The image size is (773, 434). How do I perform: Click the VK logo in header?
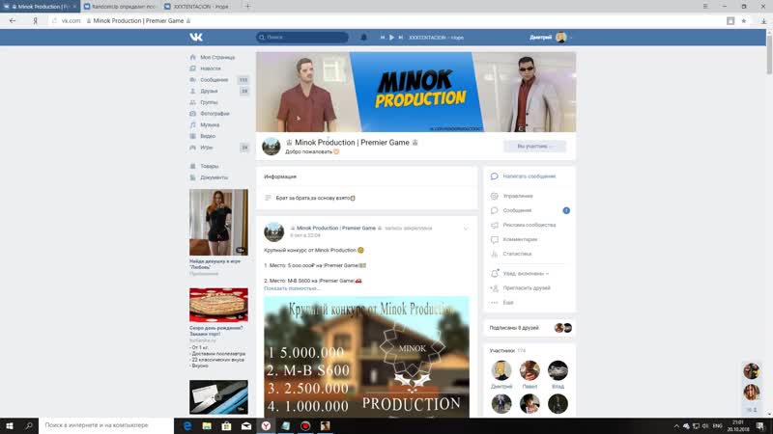(196, 37)
